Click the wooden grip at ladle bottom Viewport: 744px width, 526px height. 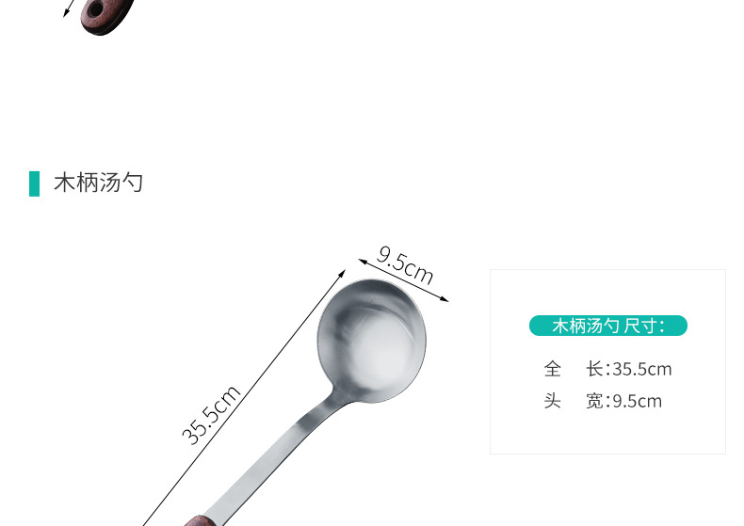click(x=200, y=520)
